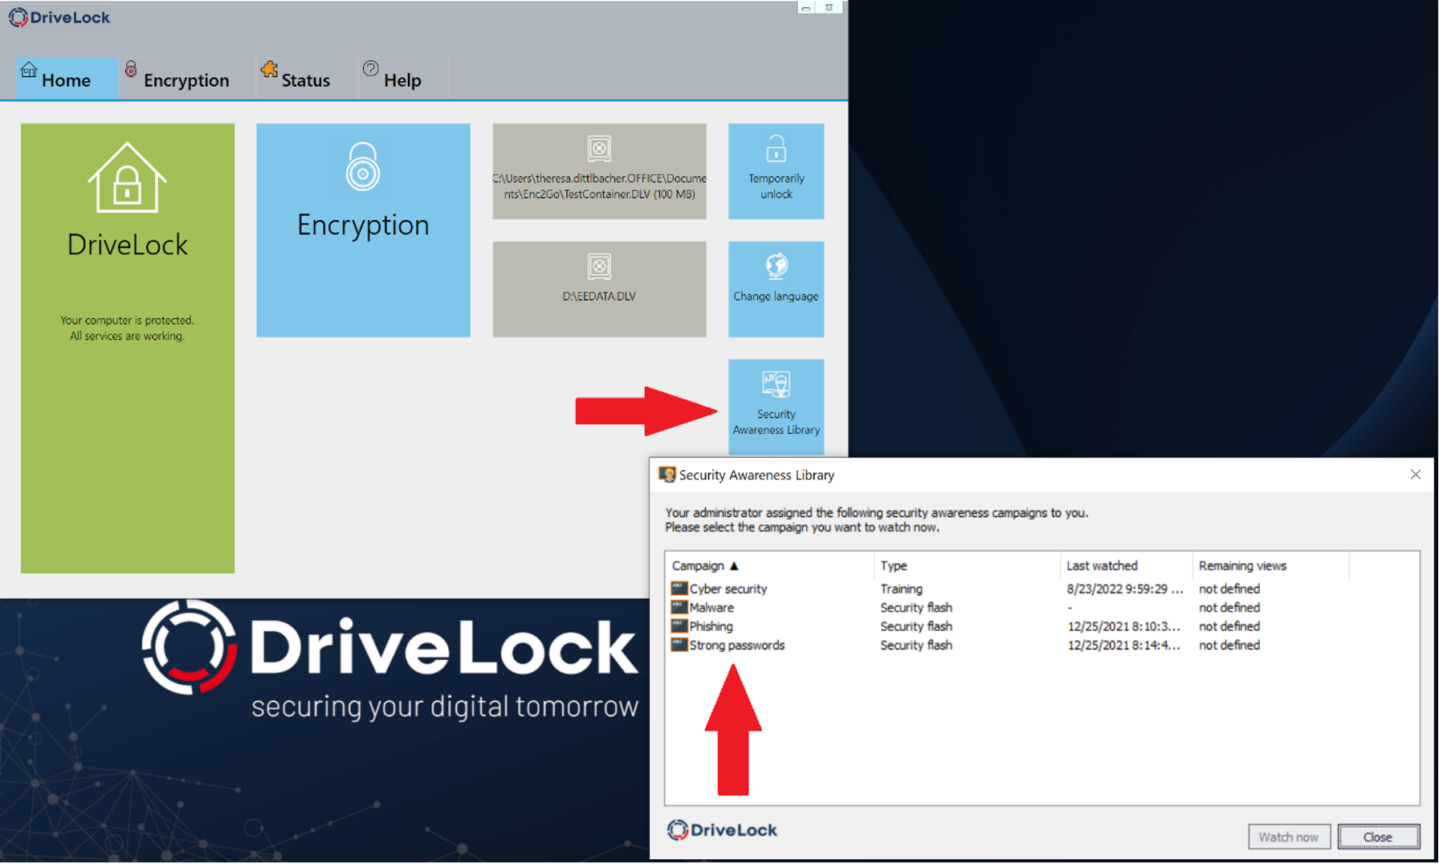Click the Security flash type cell for Malware

click(916, 608)
